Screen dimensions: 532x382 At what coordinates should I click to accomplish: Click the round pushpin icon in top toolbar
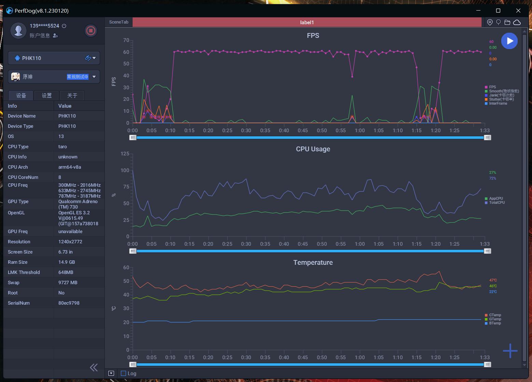(x=499, y=22)
